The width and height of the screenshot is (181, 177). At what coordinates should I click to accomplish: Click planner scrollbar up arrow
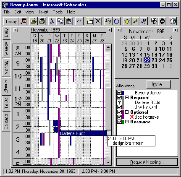[x=108, y=47]
